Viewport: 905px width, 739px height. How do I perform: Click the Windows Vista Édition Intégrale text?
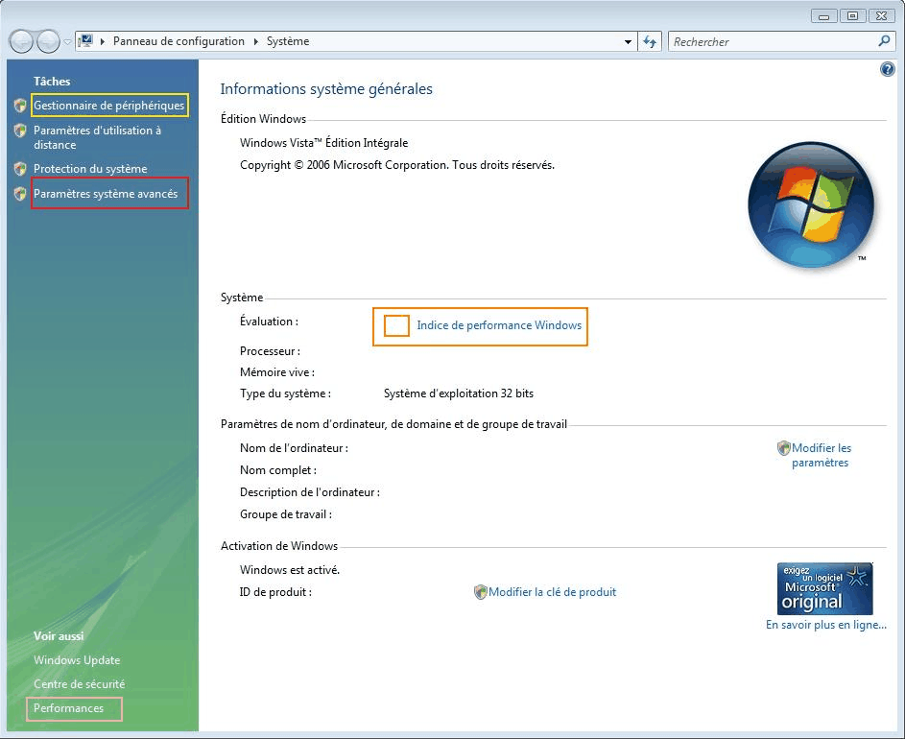323,143
